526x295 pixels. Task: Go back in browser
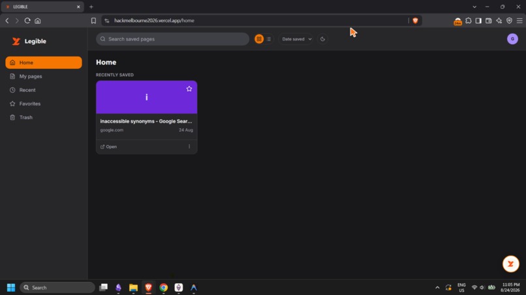[7, 21]
